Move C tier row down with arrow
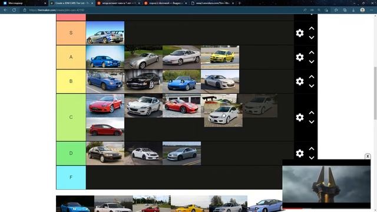Screen dimensions: 377x212 312,122
